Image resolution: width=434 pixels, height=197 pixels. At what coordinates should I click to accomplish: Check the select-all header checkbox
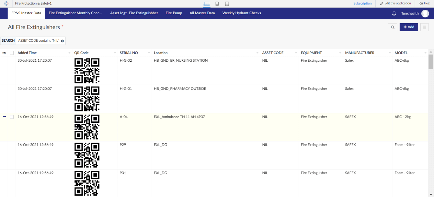pyautogui.click(x=12, y=53)
